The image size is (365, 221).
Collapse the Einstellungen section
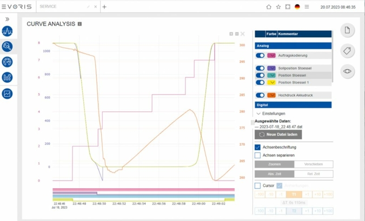coord(271,113)
